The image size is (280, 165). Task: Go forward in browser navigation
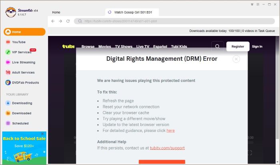click(x=60, y=21)
